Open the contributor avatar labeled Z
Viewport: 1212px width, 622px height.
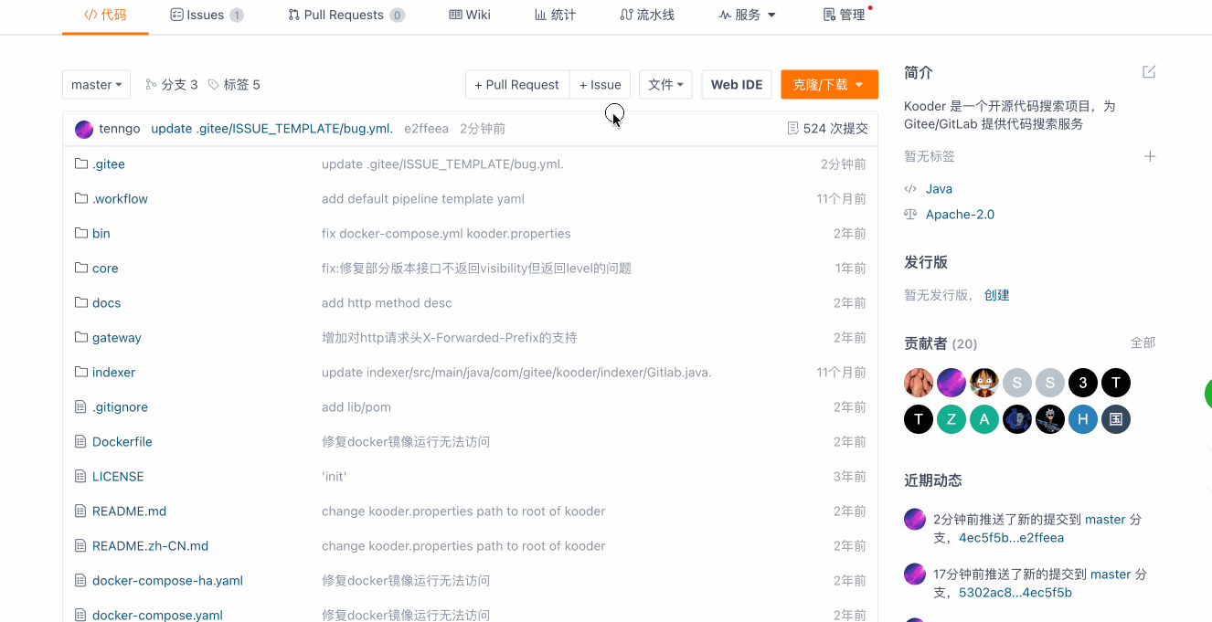(x=952, y=419)
